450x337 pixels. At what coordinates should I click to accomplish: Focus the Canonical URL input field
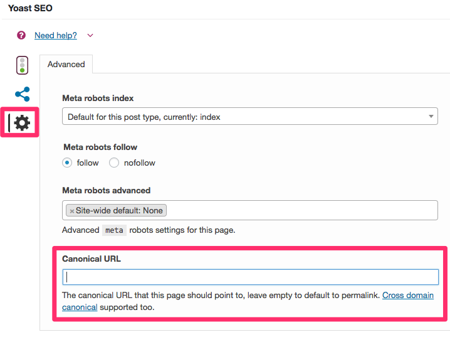[250, 277]
